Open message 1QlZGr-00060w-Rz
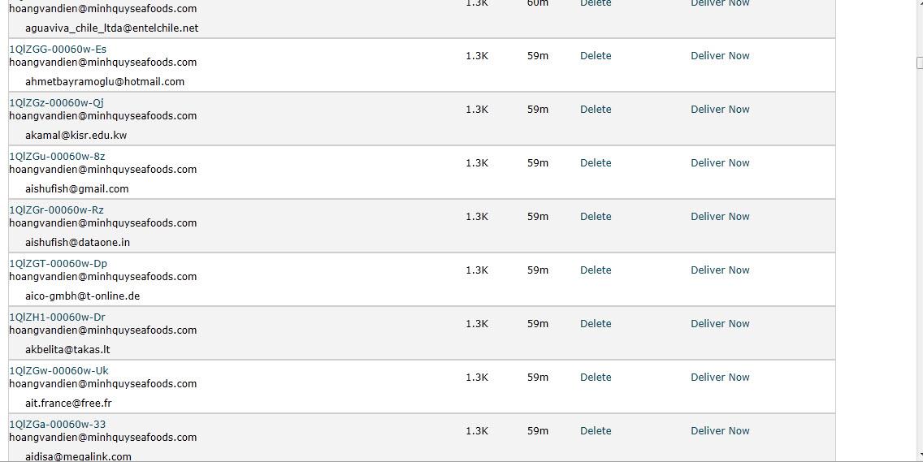Screen dimensions: 923x462 [57, 209]
